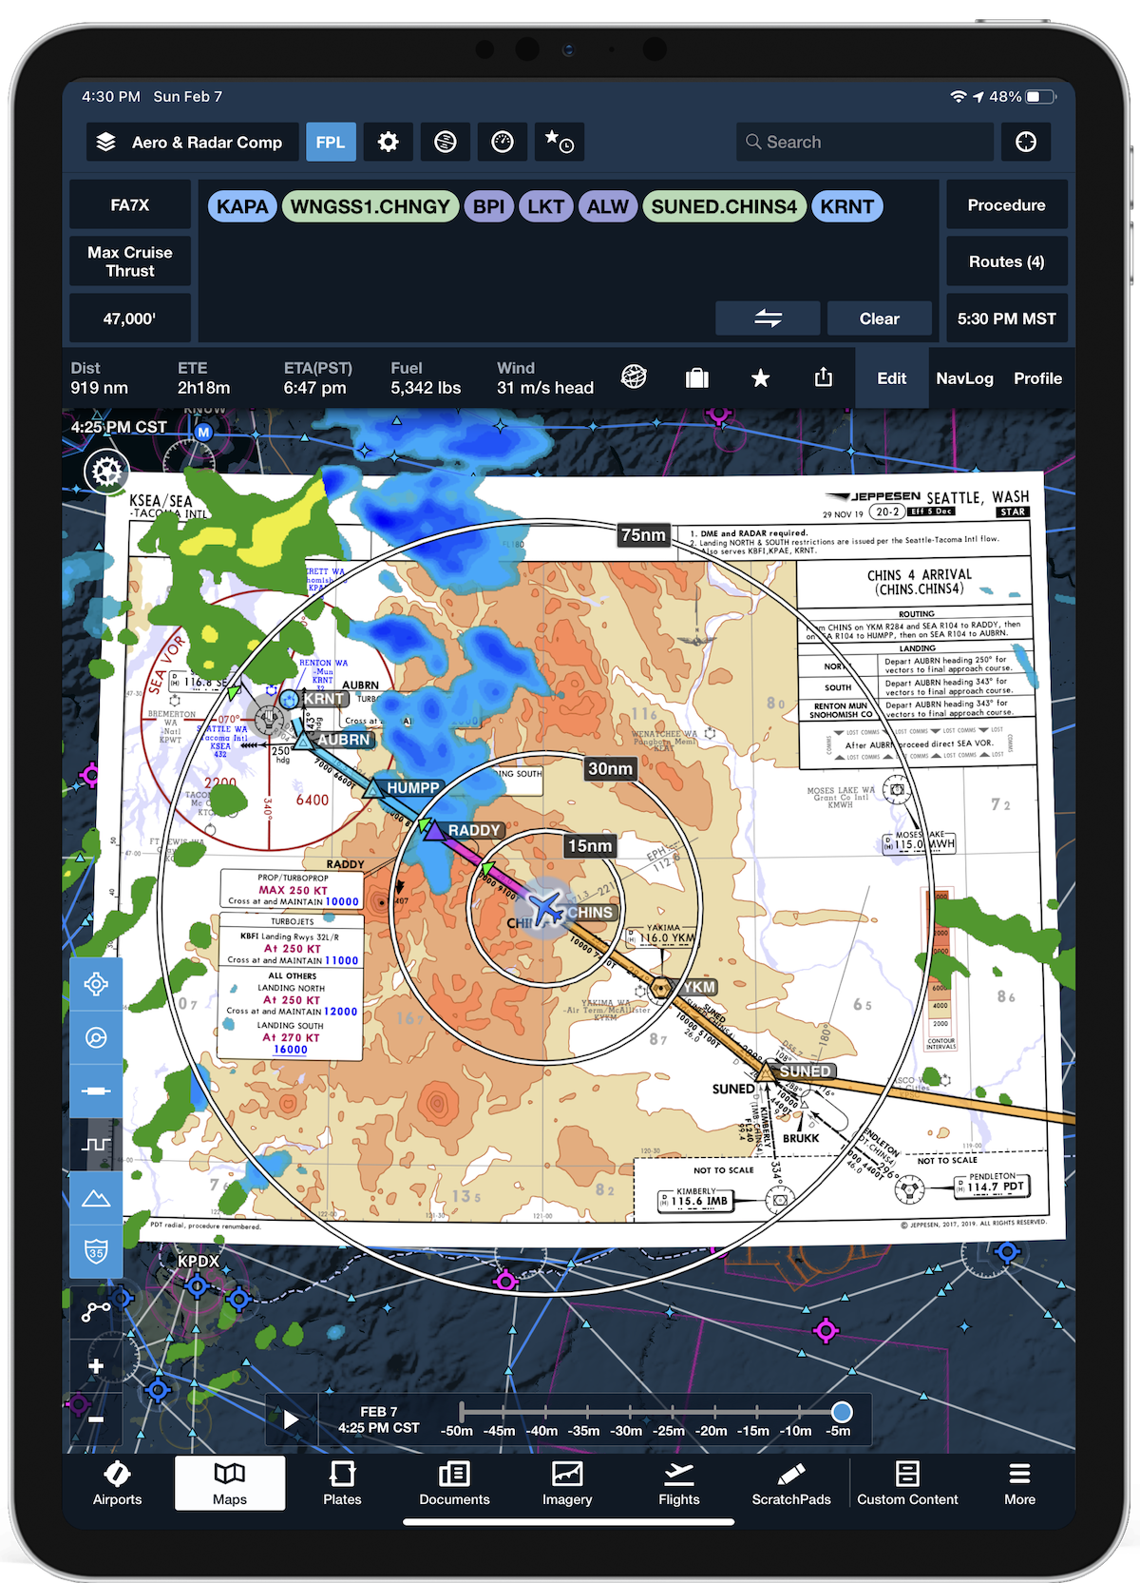
Task: Open the Plates tab
Action: point(342,1483)
